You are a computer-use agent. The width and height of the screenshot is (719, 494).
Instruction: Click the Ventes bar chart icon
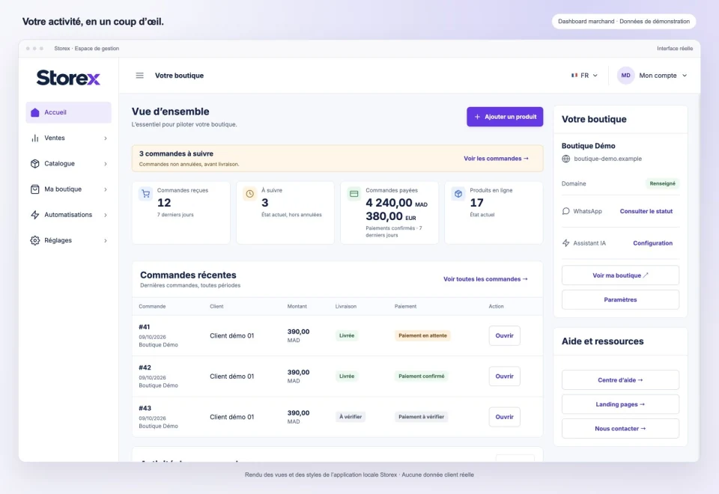(35, 138)
